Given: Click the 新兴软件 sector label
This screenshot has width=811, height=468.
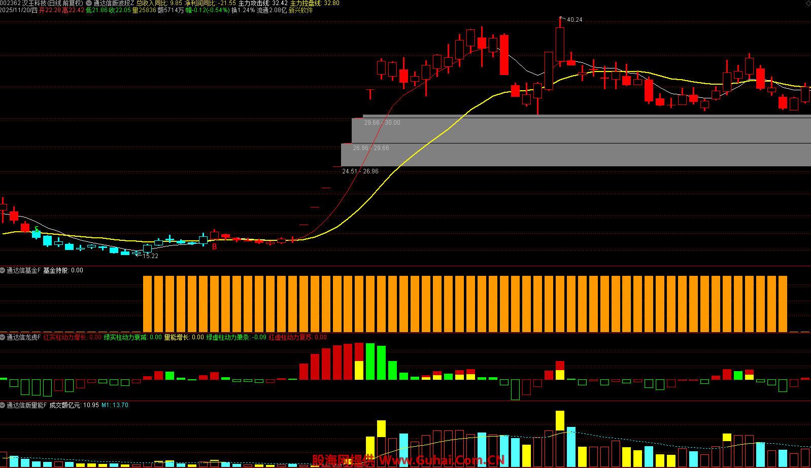Looking at the screenshot, I should (300, 10).
